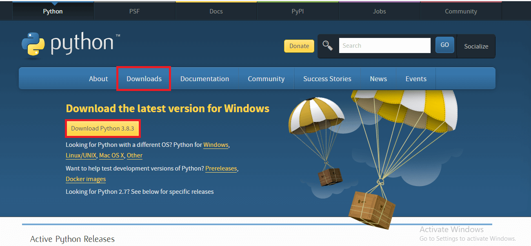531x246 pixels.
Task: Click Download Python 3.8.3 button
Action: click(102, 128)
